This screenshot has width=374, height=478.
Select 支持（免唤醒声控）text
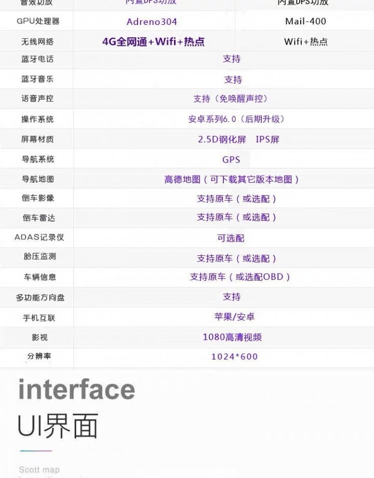coord(231,99)
